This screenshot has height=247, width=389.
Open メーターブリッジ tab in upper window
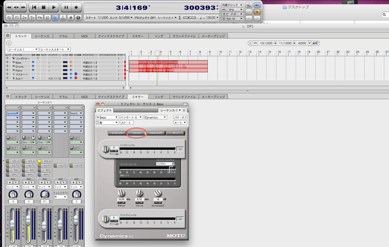tap(213, 36)
